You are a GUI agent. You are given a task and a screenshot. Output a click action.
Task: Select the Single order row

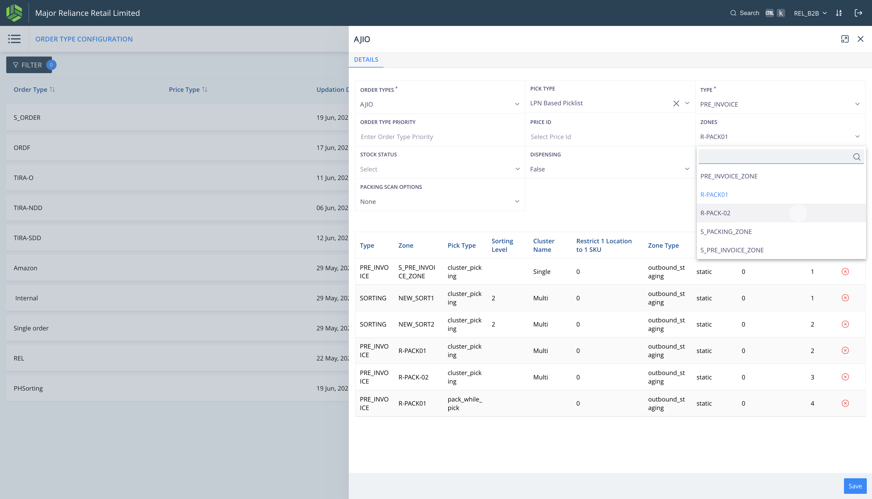(x=177, y=328)
